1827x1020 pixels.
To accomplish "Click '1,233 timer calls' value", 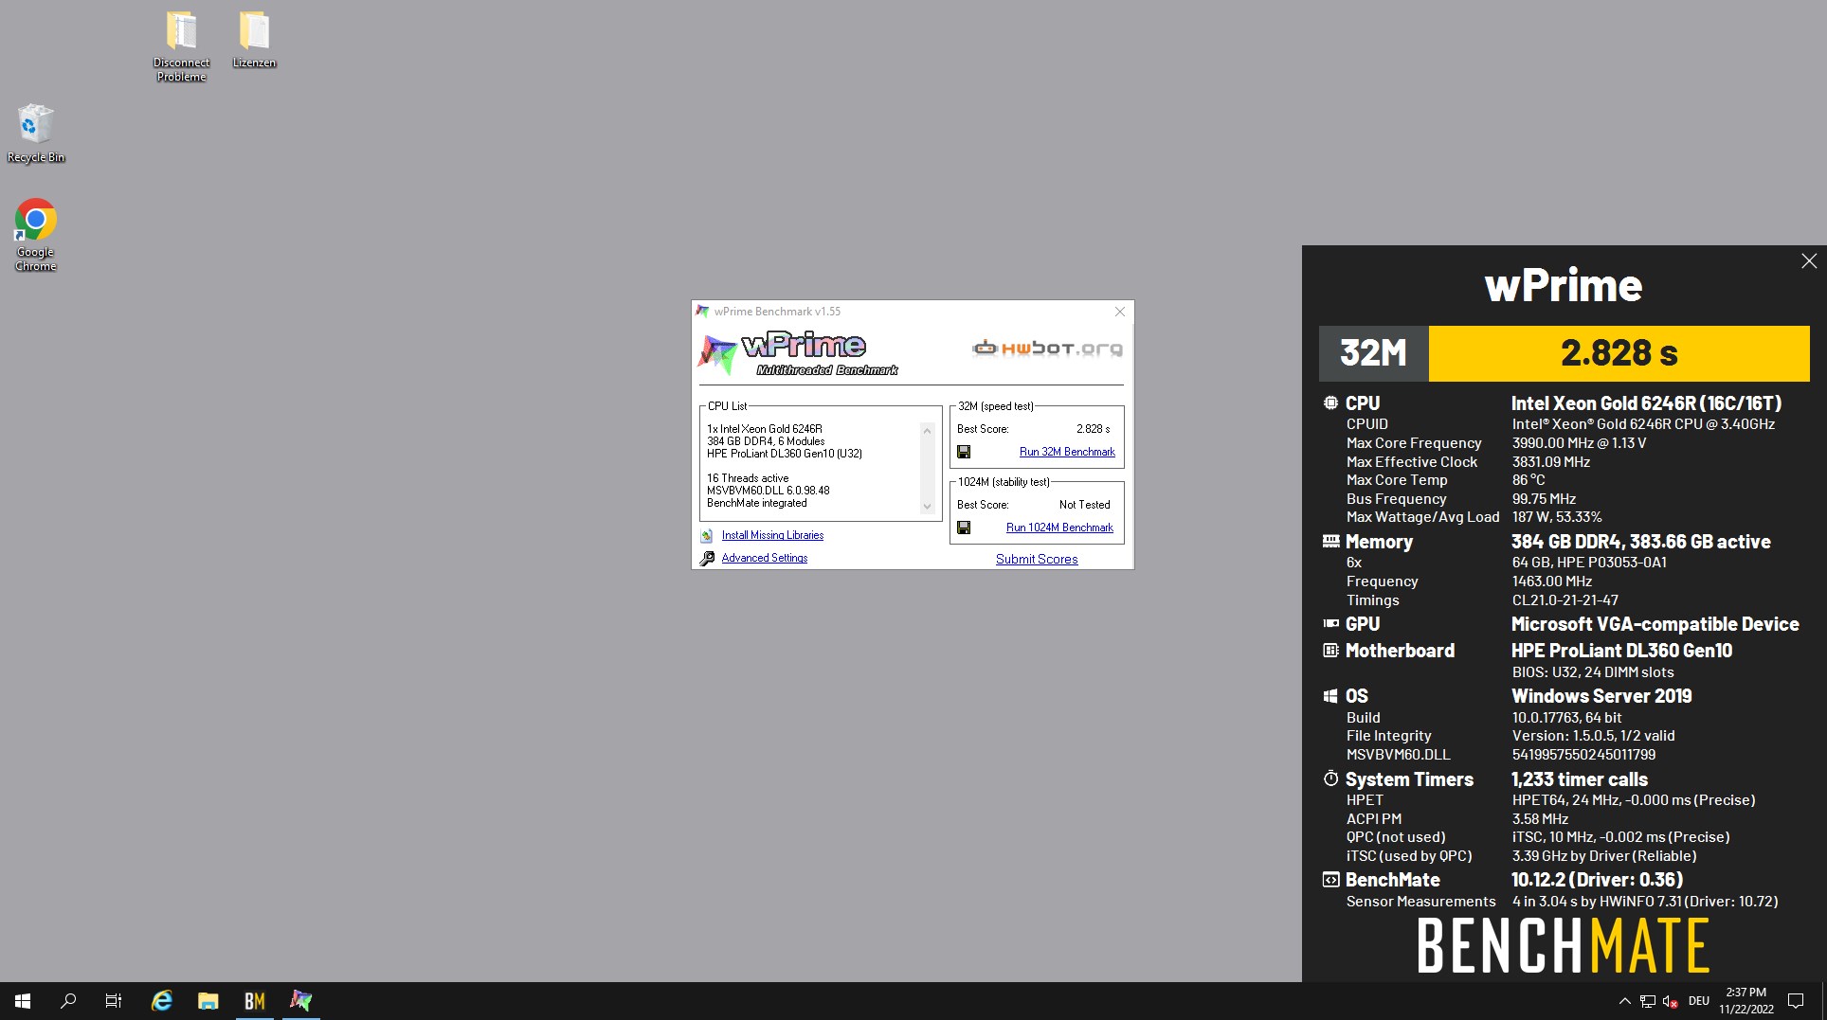I will [1580, 779].
